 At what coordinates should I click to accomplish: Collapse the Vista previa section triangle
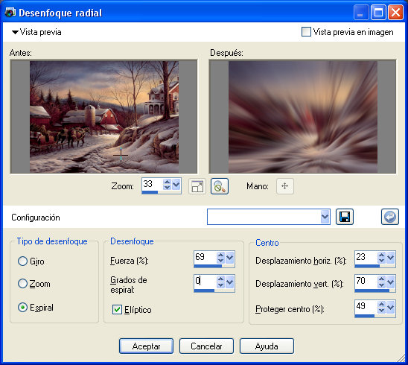point(15,32)
